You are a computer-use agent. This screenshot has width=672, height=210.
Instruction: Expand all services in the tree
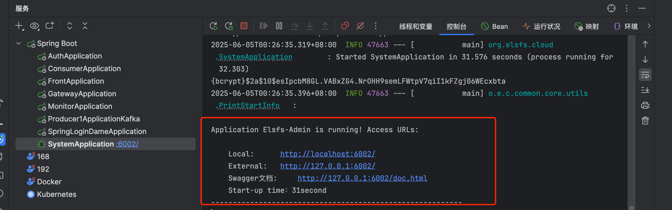(70, 26)
